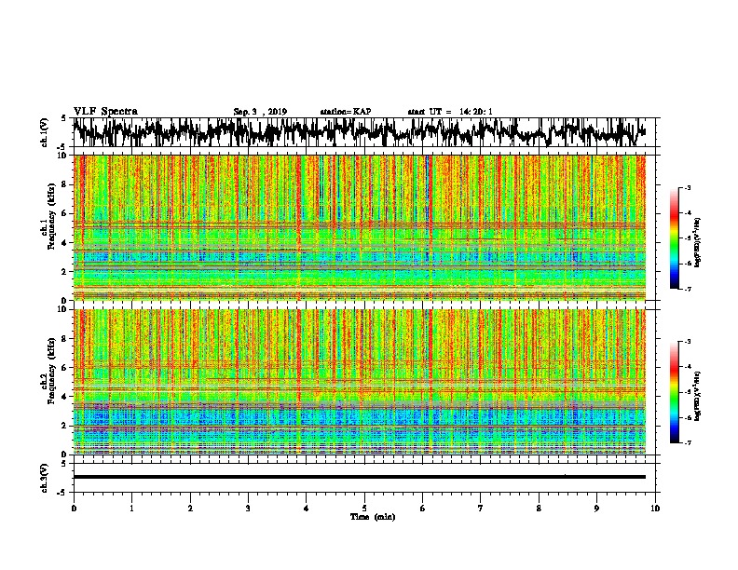The height and width of the screenshot is (570, 738).
Task: Click the "5" upper tick of ch.1(V) axis
Action: point(64,118)
